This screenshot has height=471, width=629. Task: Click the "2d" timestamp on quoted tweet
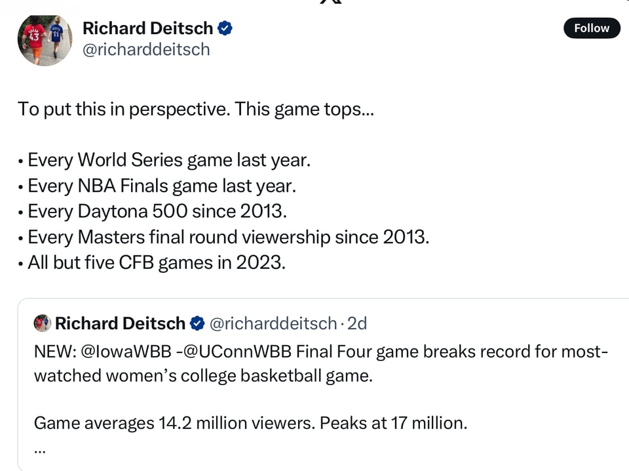pyautogui.click(x=357, y=323)
